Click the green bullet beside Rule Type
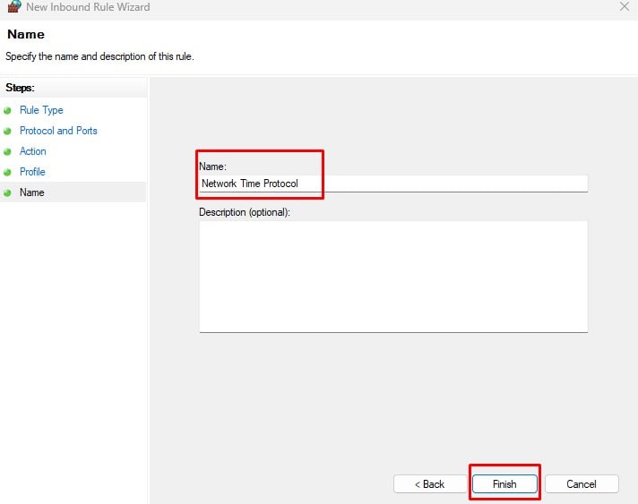This screenshot has height=504, width=638. (7, 110)
